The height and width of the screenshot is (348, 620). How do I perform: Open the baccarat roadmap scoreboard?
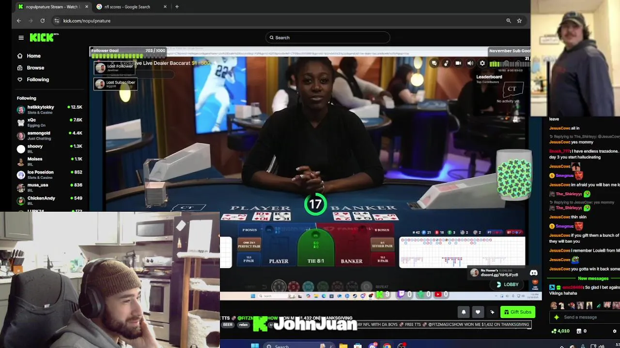coord(462,252)
